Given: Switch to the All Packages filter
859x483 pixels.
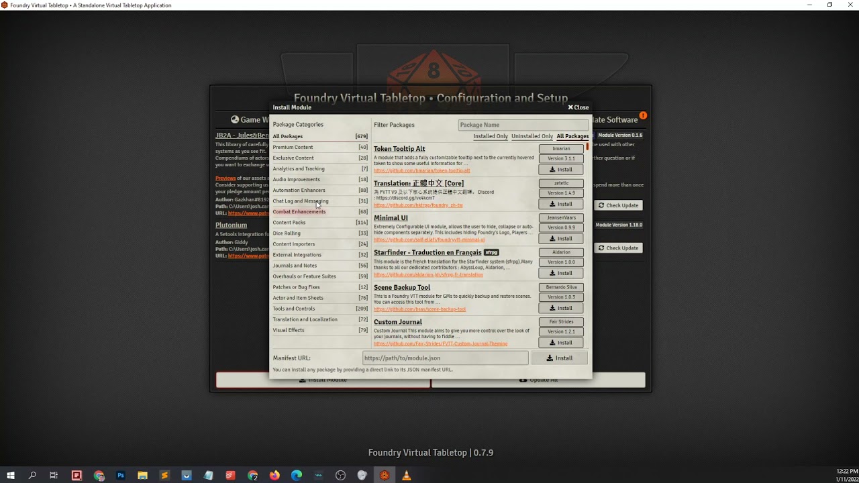Looking at the screenshot, I should (x=572, y=136).
